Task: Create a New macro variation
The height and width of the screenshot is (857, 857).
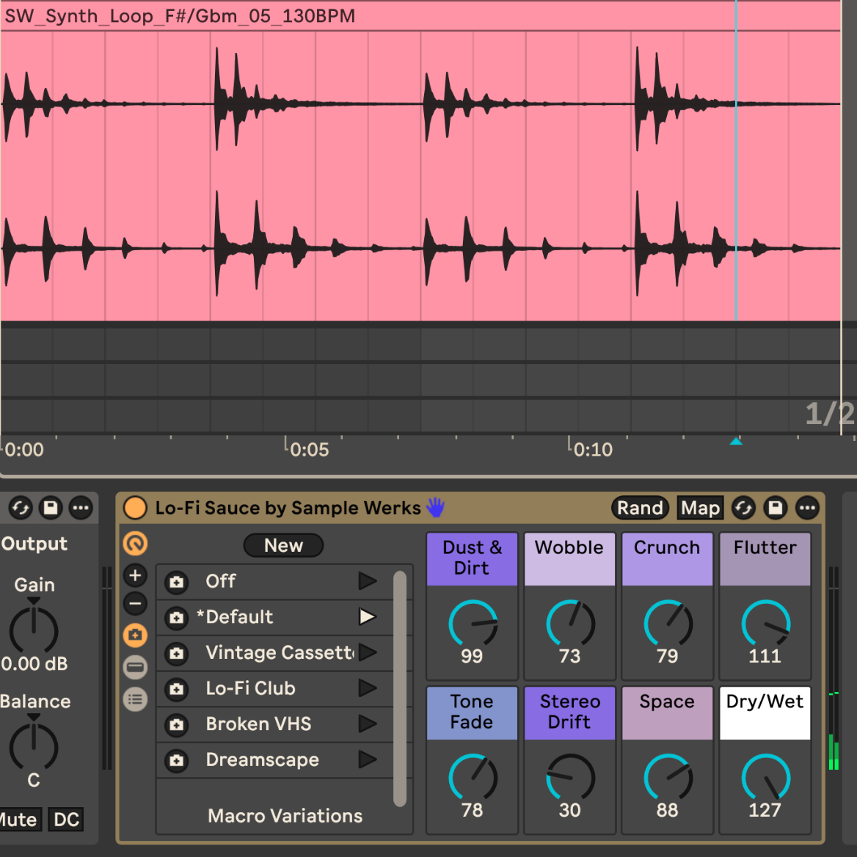Action: click(x=283, y=545)
